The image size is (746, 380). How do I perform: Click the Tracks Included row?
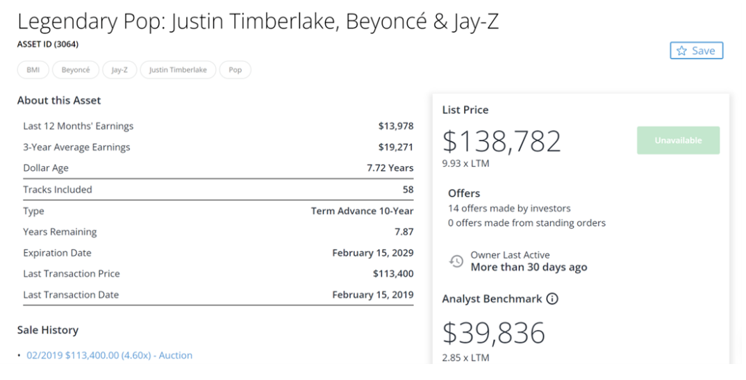pyautogui.click(x=217, y=190)
